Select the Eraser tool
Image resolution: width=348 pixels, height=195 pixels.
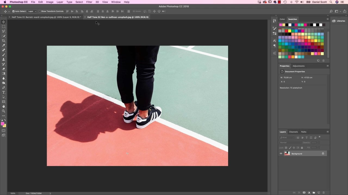tap(4, 69)
